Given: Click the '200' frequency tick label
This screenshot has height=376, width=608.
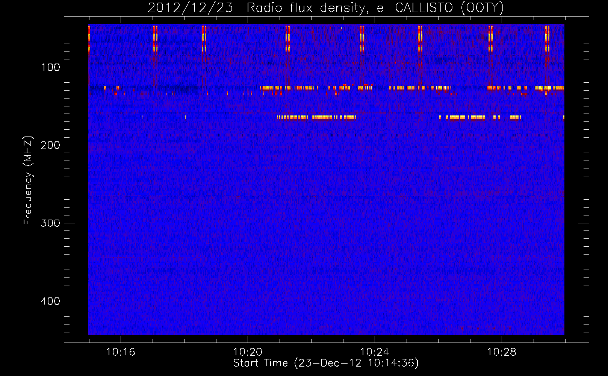Looking at the screenshot, I should pos(51,145).
